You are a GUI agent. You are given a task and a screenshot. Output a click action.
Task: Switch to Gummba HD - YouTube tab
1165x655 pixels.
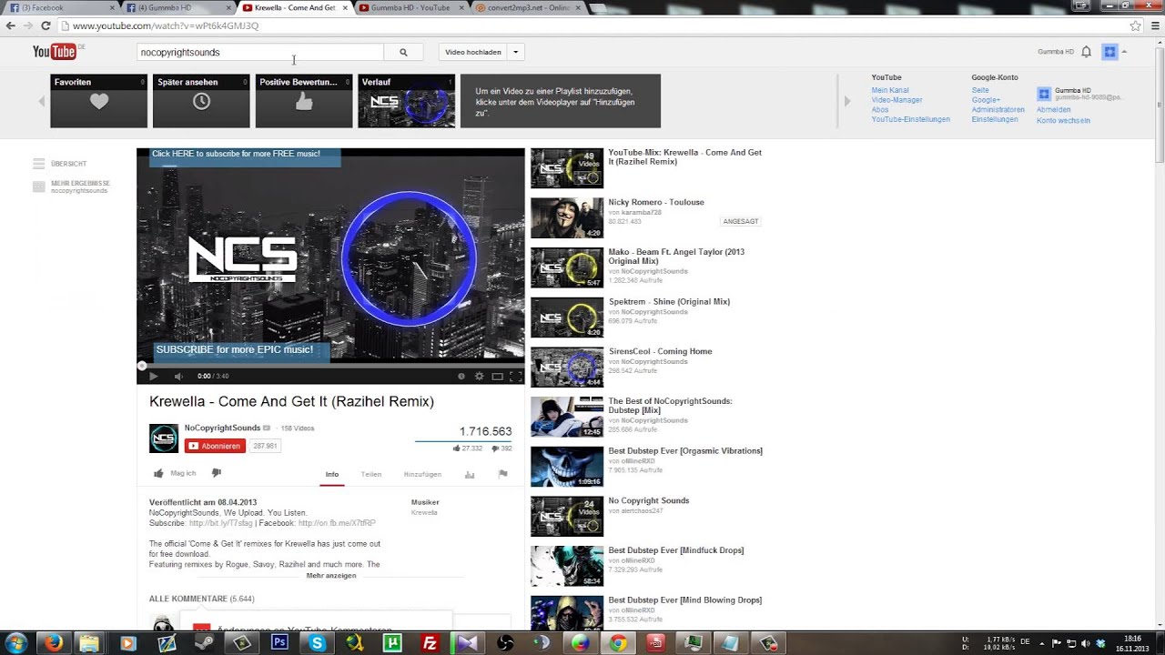410,7
